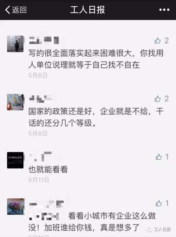The height and width of the screenshot is (237, 176).
Task: Like the comment about 小城市有企业
Action: (159, 203)
